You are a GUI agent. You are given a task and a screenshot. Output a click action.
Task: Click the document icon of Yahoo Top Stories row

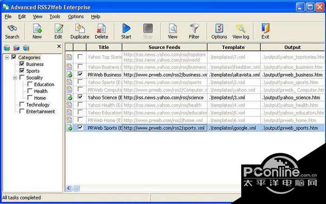click(69, 57)
